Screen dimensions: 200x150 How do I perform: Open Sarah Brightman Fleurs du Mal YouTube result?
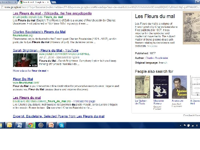pos(46,50)
